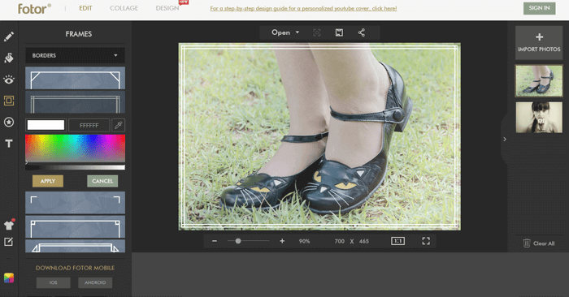This screenshot has width=569, height=297.
Task: Click the t-shirt icon in sidebar
Action: pyautogui.click(x=9, y=225)
